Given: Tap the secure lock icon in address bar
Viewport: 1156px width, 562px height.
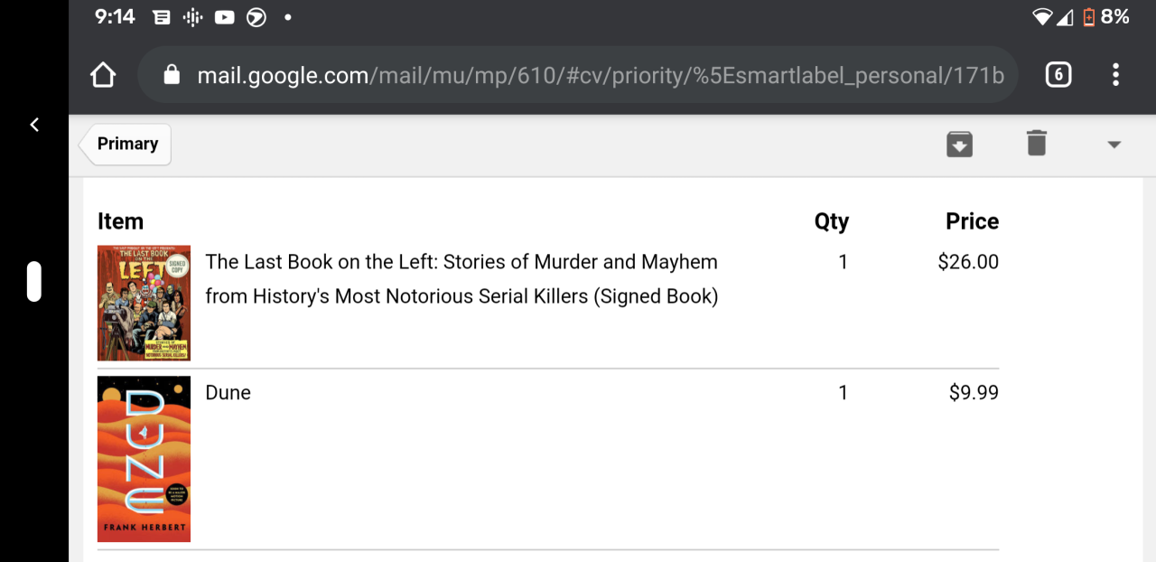Looking at the screenshot, I should coord(172,75).
